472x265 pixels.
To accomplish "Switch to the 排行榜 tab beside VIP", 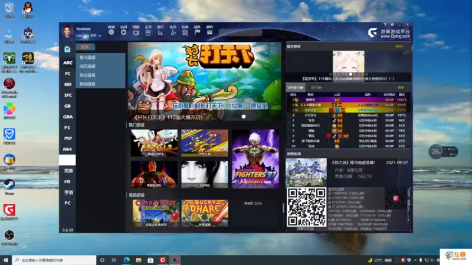I will click(x=316, y=88).
